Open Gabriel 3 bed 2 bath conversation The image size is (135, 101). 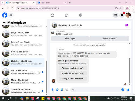tap(23, 91)
